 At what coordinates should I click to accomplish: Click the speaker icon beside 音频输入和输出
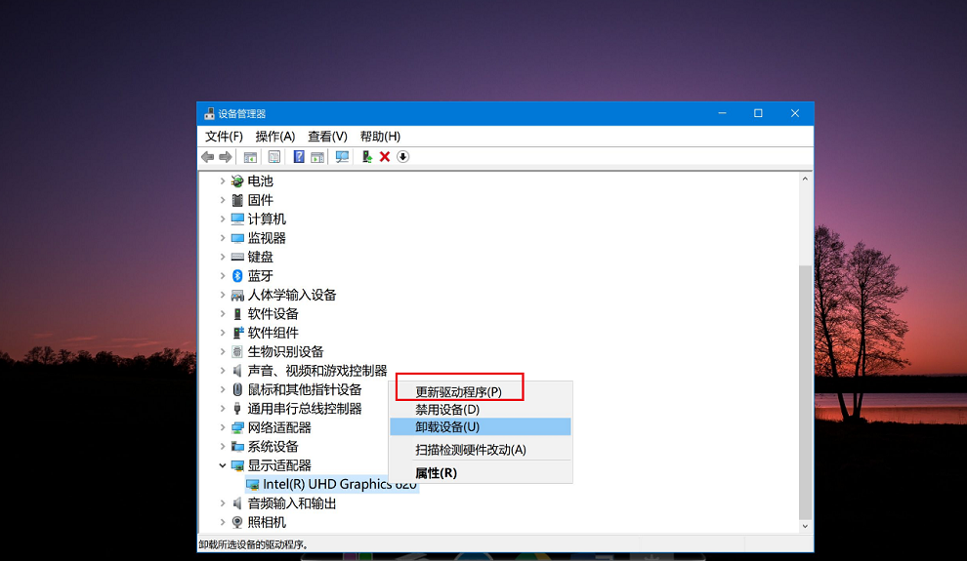(237, 503)
